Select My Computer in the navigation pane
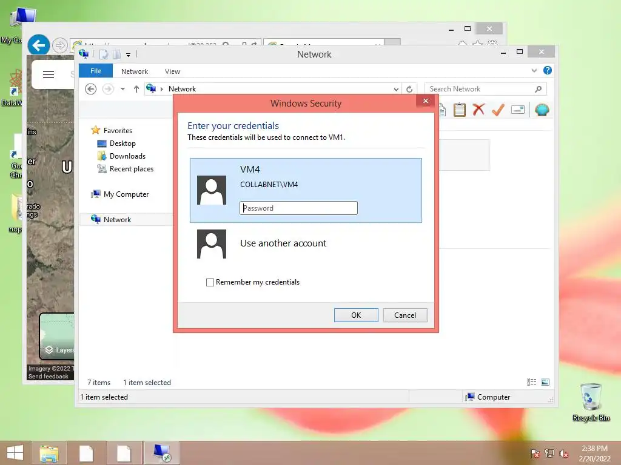621x465 pixels. 126,194
